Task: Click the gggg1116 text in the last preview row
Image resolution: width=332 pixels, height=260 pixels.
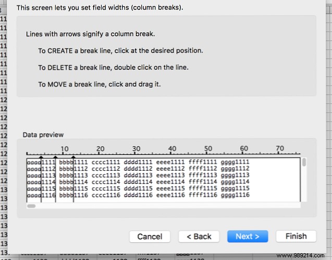Action: [x=235, y=195]
